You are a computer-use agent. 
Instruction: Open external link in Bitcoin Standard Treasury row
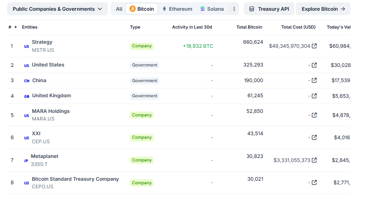(x=314, y=182)
